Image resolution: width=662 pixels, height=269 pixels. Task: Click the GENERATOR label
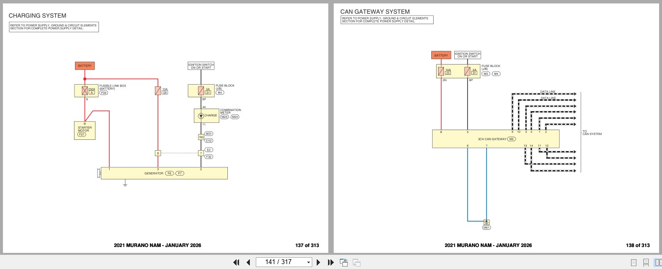[x=154, y=174]
